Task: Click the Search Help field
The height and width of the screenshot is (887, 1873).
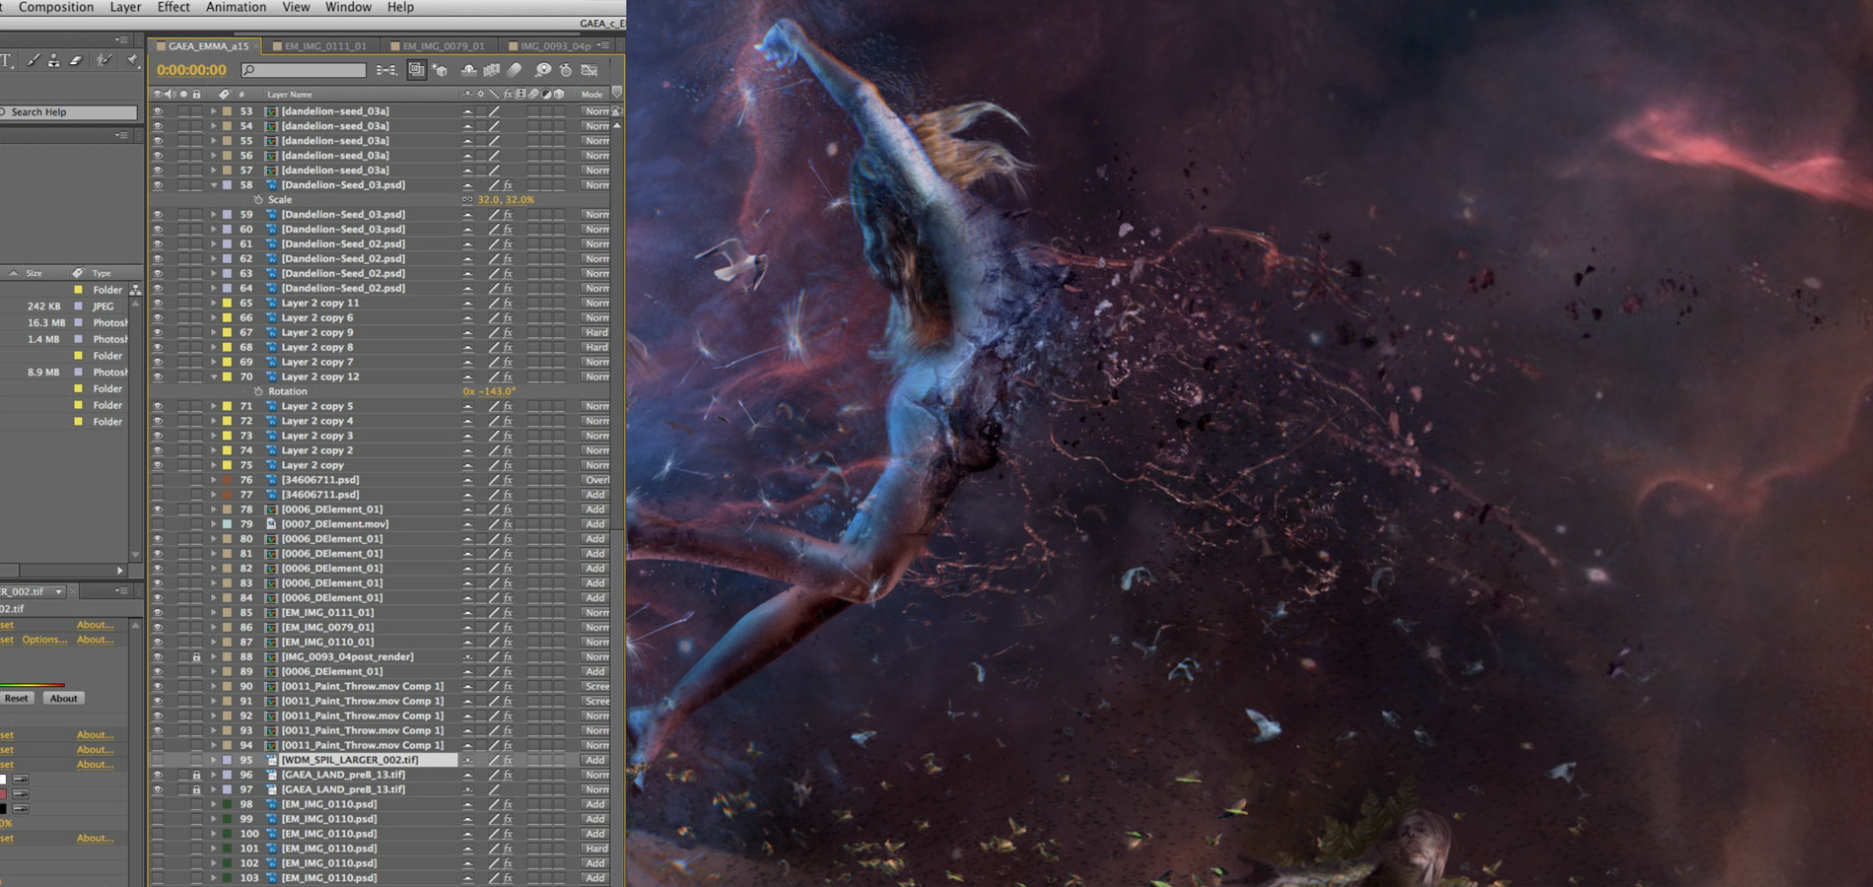Action: 68,112
